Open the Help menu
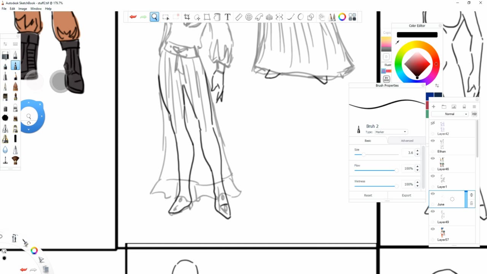 pyautogui.click(x=48, y=8)
